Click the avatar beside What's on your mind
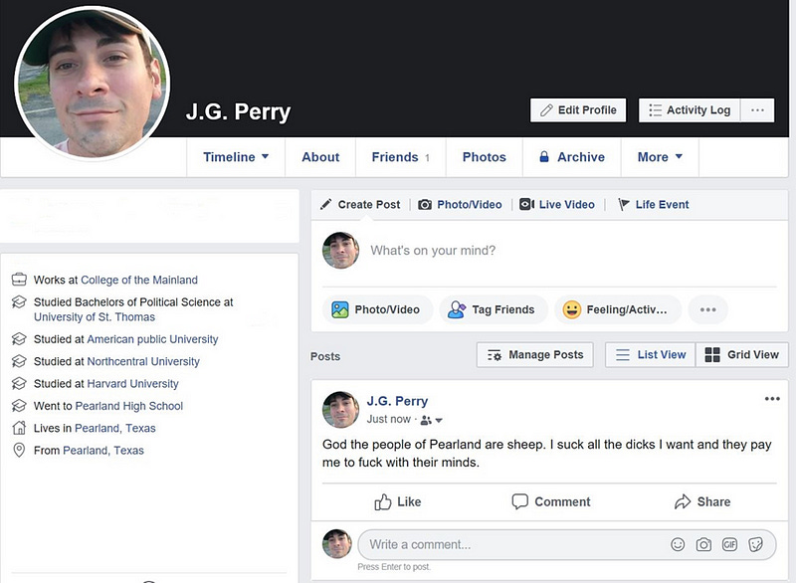This screenshot has height=583, width=796. point(340,250)
